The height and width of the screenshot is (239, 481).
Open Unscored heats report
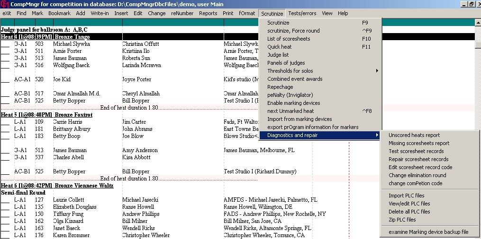tap(429, 135)
